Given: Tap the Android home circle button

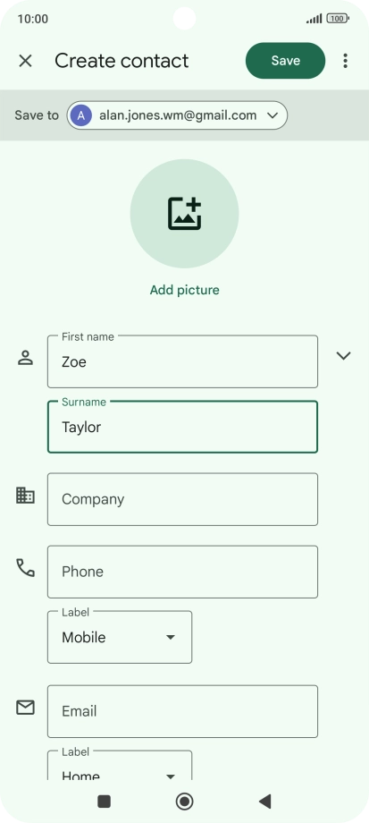Looking at the screenshot, I should (x=184, y=802).
